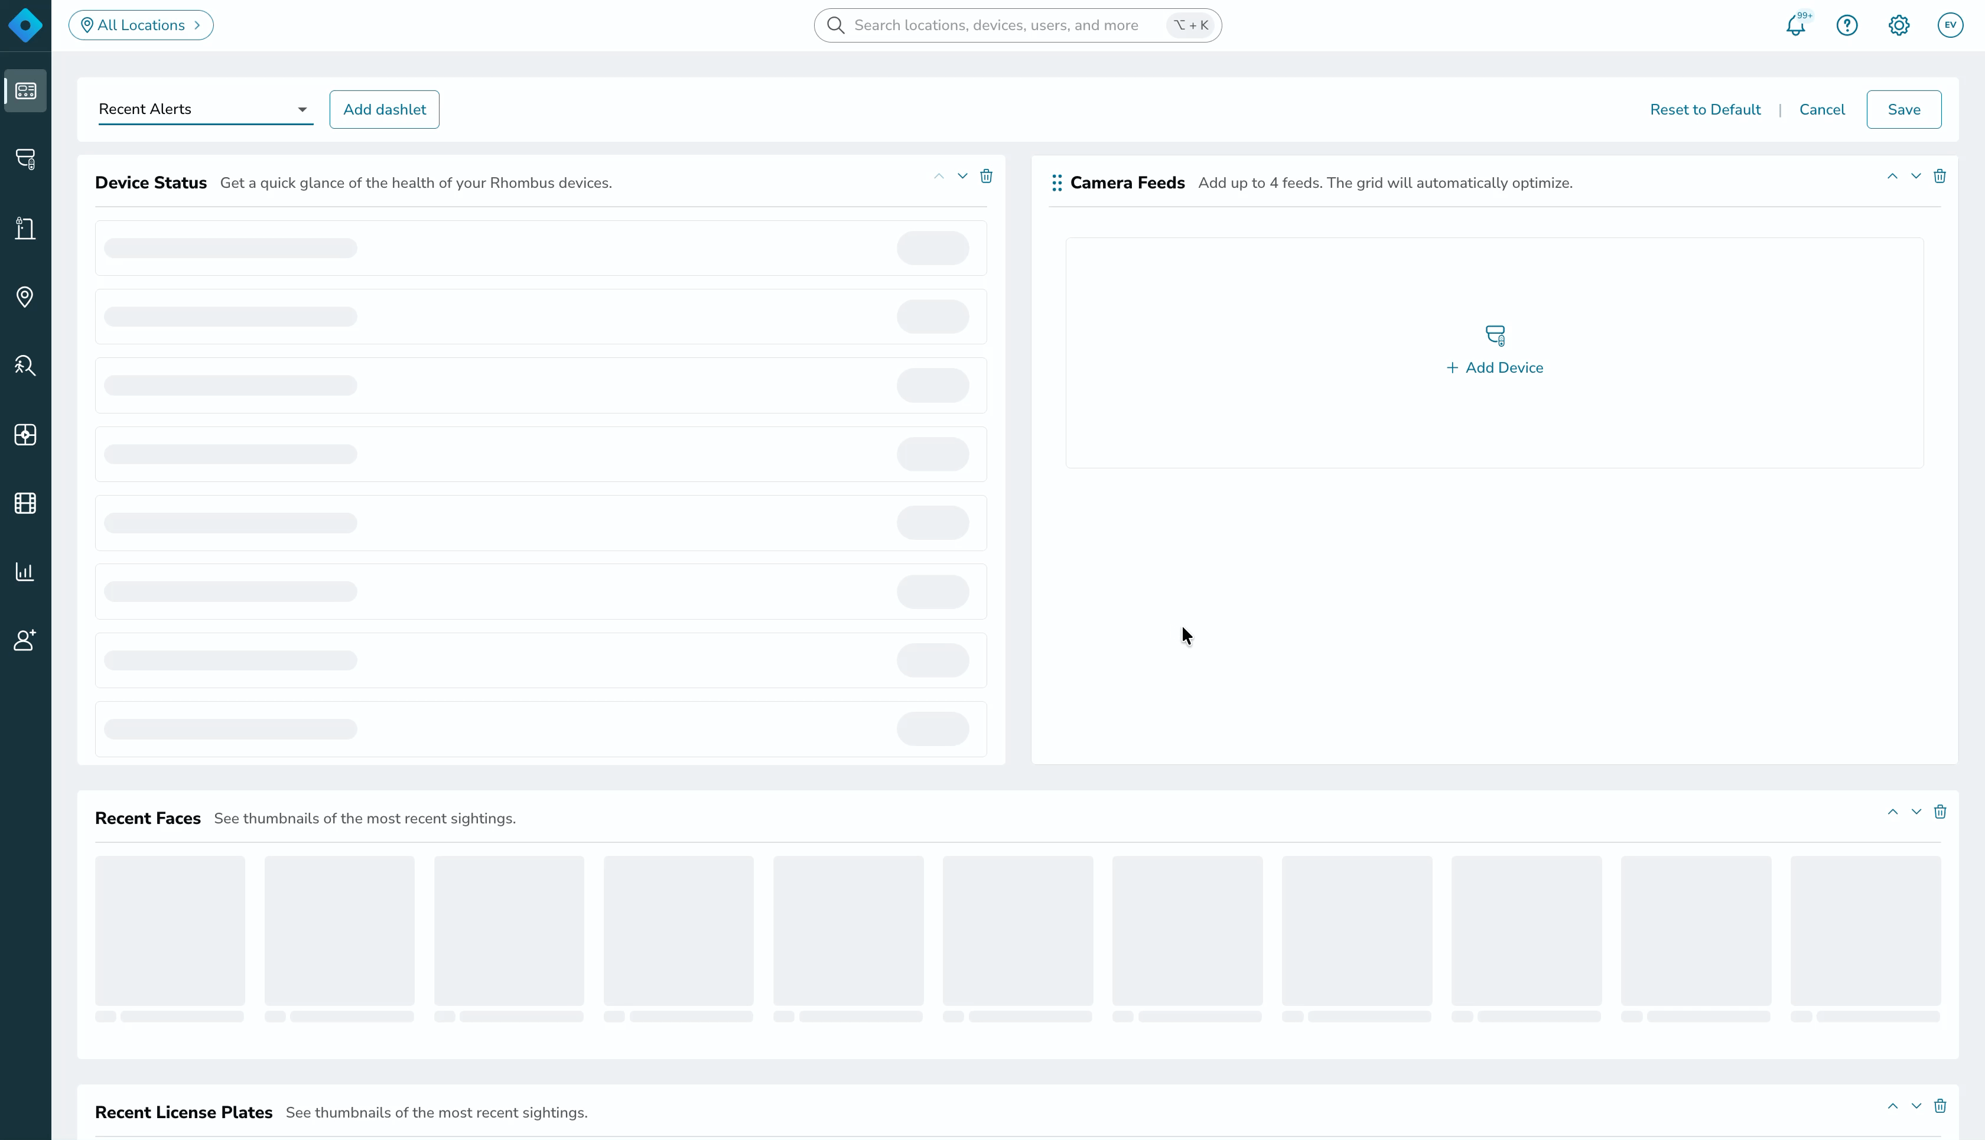
Task: Open the EV user profile avatar
Action: click(1951, 25)
